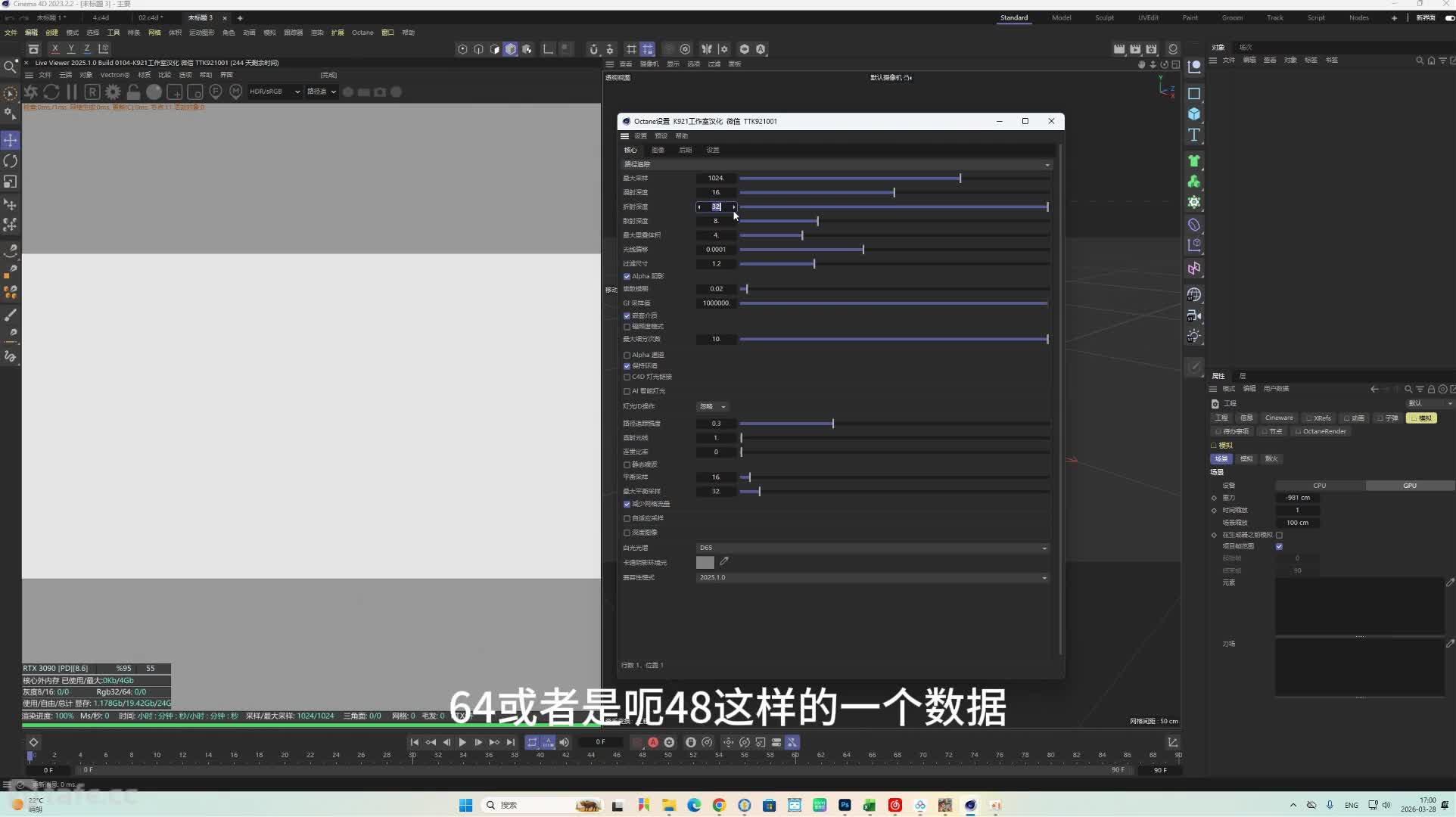Image resolution: width=1456 pixels, height=817 pixels.
Task: Click the pick focus F icon
Action: click(216, 92)
